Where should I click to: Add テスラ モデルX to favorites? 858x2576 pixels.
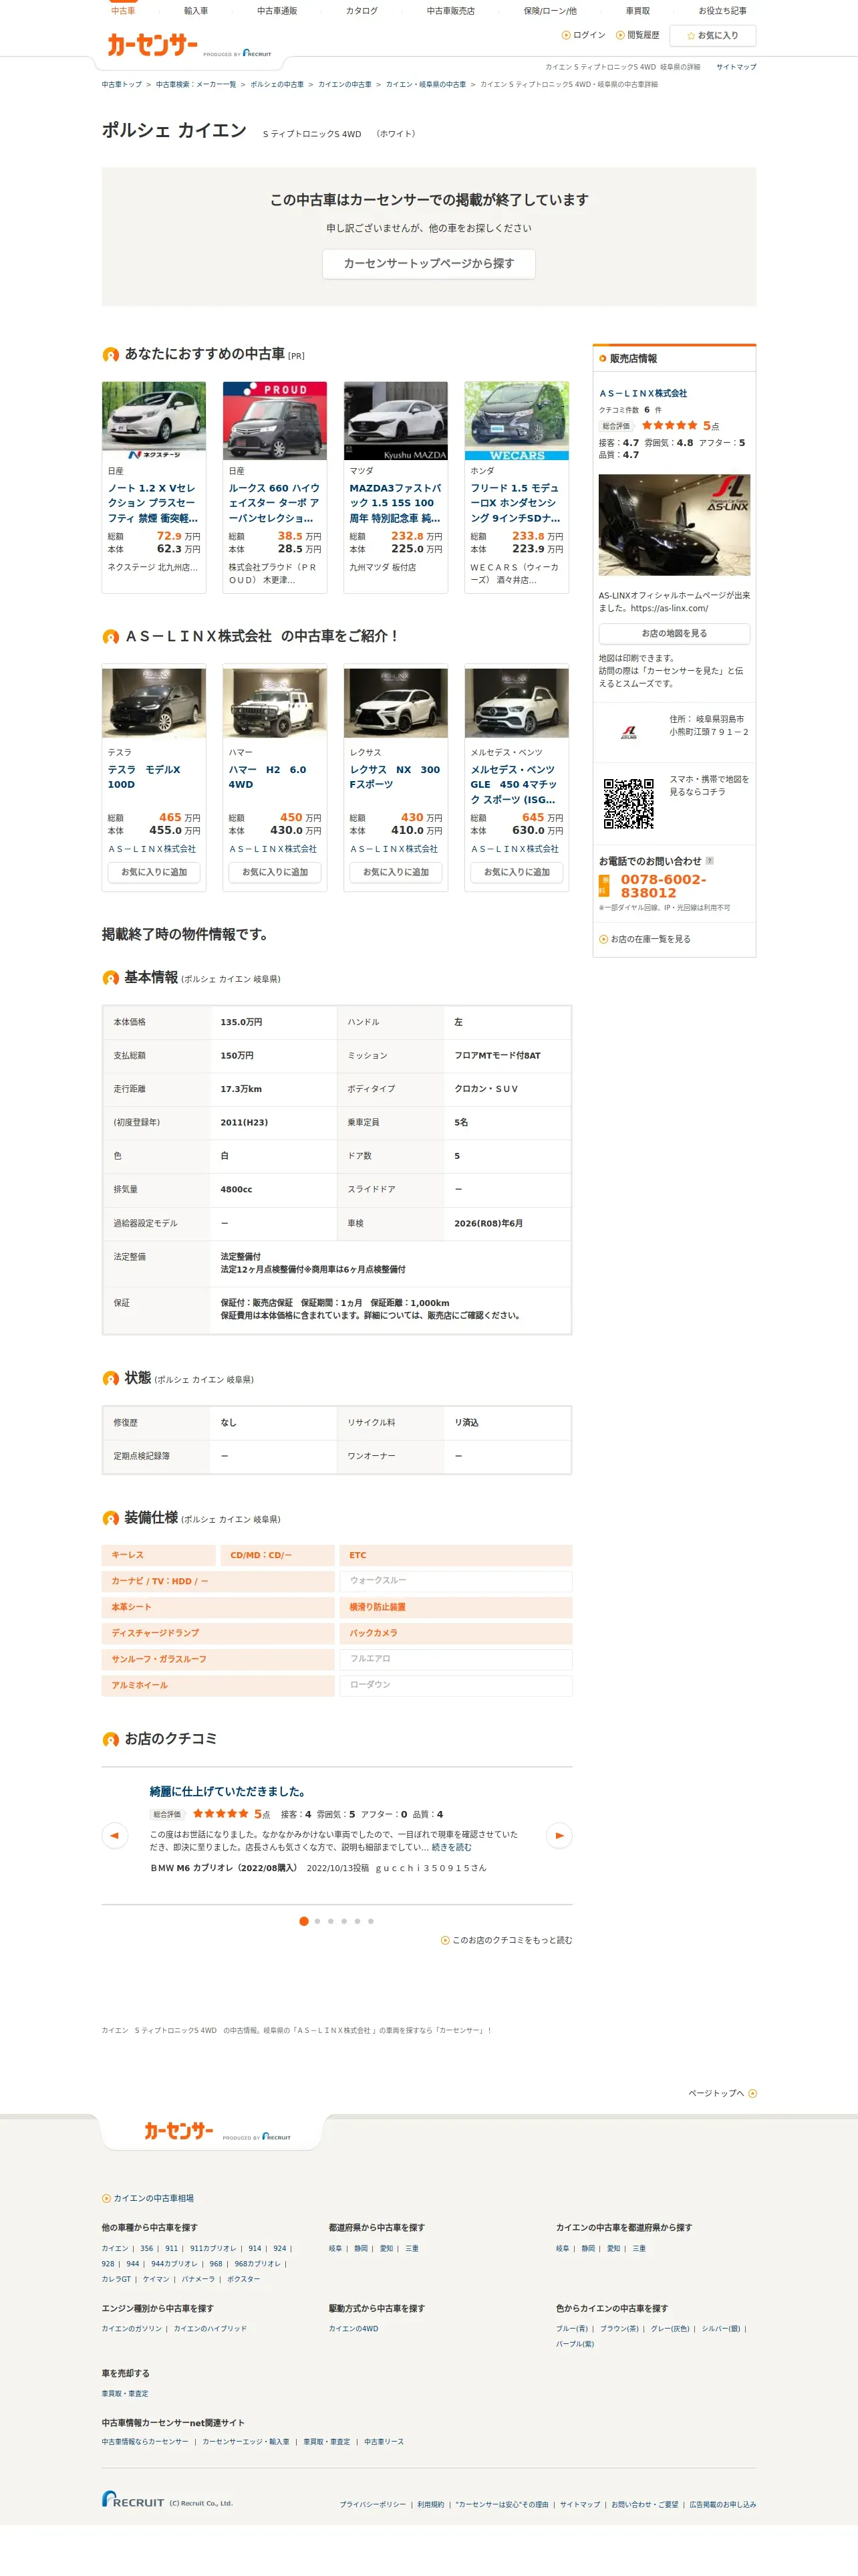point(154,872)
